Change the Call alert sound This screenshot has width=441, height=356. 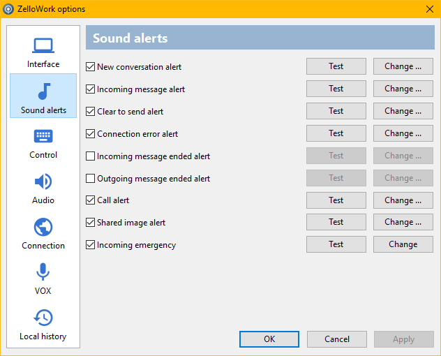pyautogui.click(x=403, y=200)
